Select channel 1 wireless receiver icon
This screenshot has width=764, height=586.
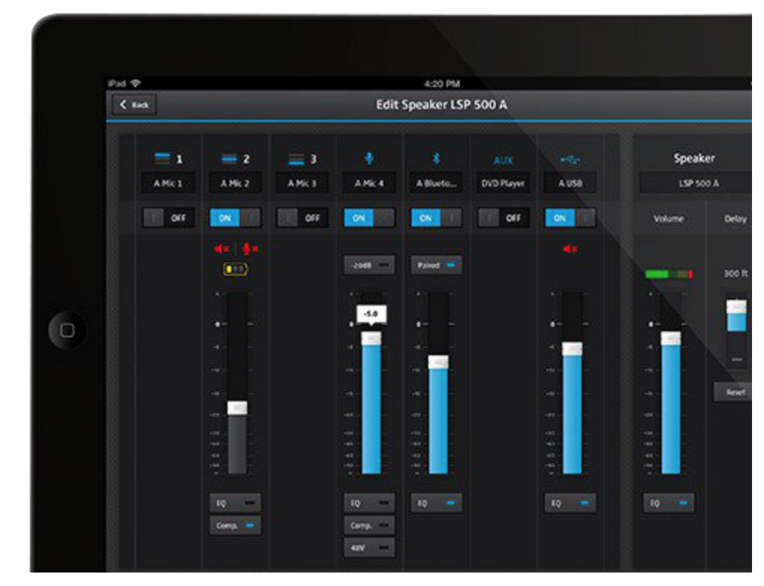[162, 158]
